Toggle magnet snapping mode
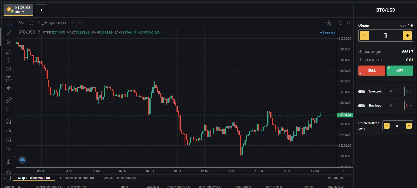The height and width of the screenshot is (188, 417). (x=9, y=121)
